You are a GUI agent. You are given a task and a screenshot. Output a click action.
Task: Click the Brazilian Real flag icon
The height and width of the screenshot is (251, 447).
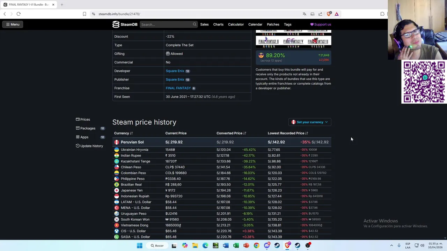(x=117, y=184)
